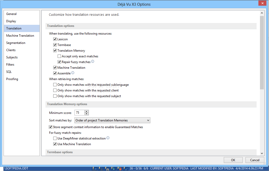The width and height of the screenshot is (269, 171).
Task: Uncheck the Termbase checkbox
Action: click(x=55, y=45)
